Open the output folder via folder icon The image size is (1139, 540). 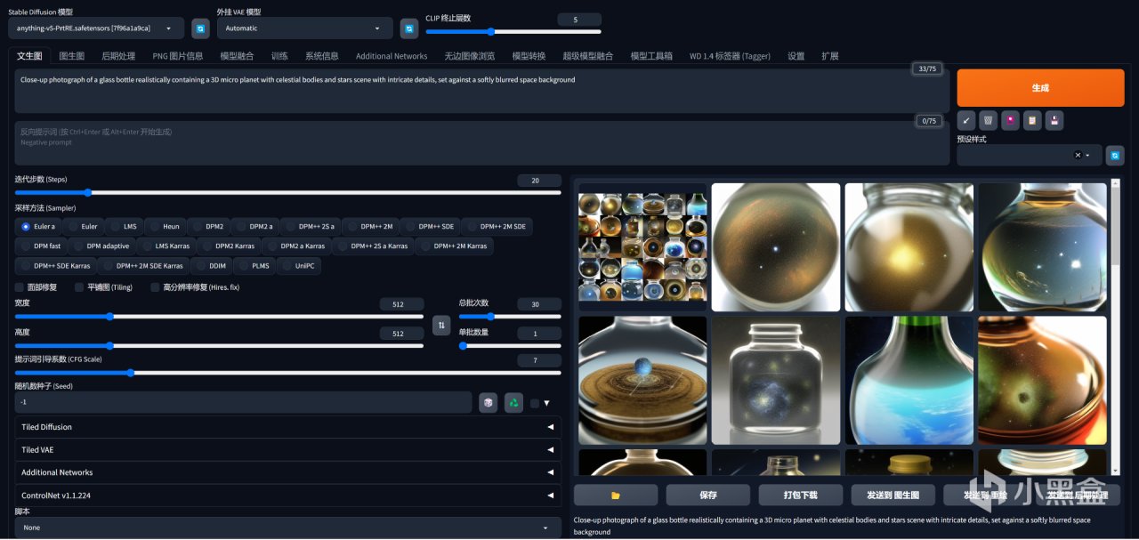point(615,495)
